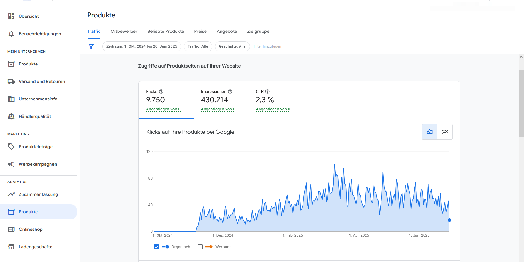Open Benachrichtigungen bell icon
The image size is (524, 262).
pyautogui.click(x=11, y=34)
